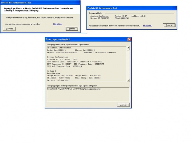Close the Treść raportu o błędach window with X
The image size is (191, 143).
pyautogui.click(x=129, y=39)
